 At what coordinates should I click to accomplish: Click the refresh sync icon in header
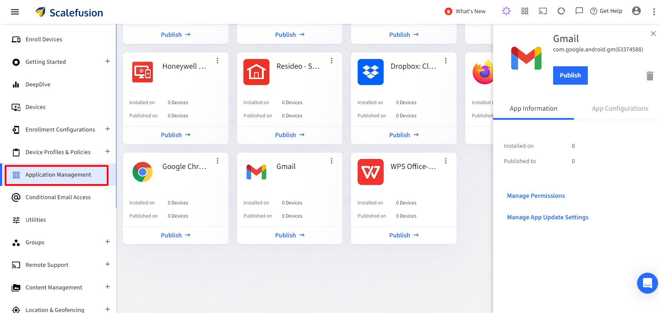tap(561, 11)
